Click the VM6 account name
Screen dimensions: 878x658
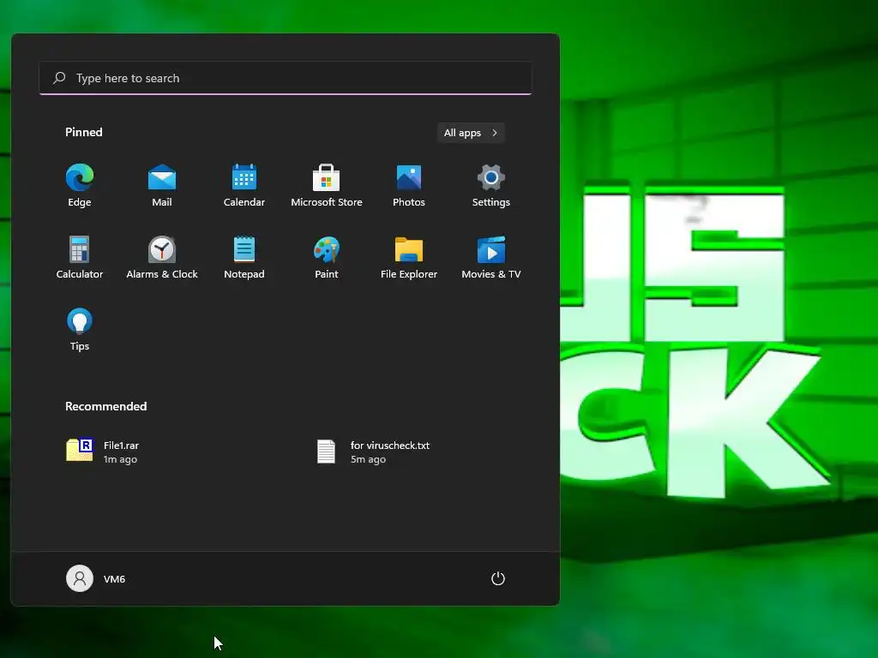(114, 579)
